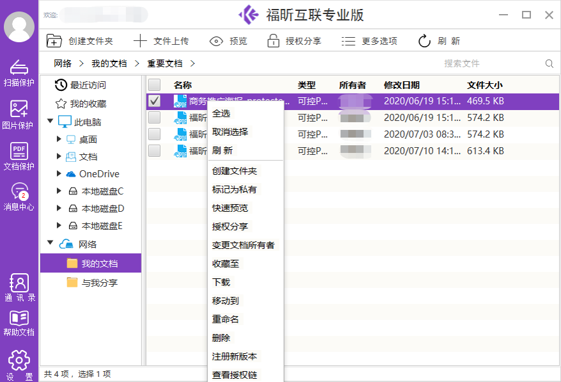Click PDF icon of file dated 2020/07/03
561x382 pixels.
(x=180, y=134)
